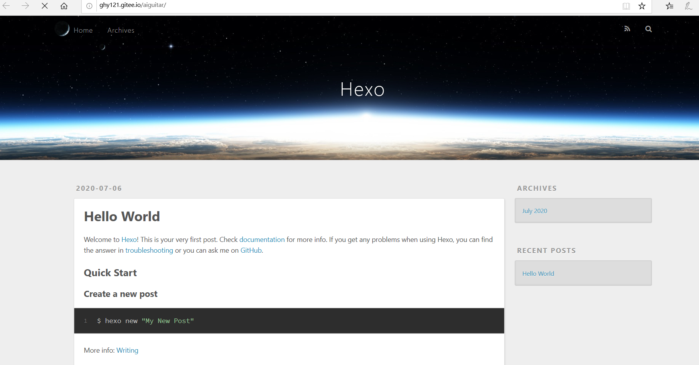699x365 pixels.
Task: Open Hello World in Recent Posts
Action: tap(538, 273)
